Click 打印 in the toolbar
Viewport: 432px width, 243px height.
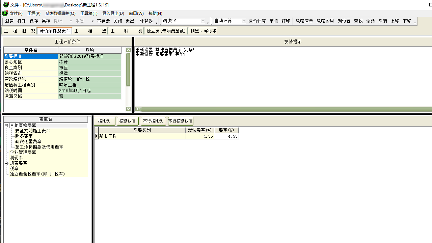click(286, 21)
